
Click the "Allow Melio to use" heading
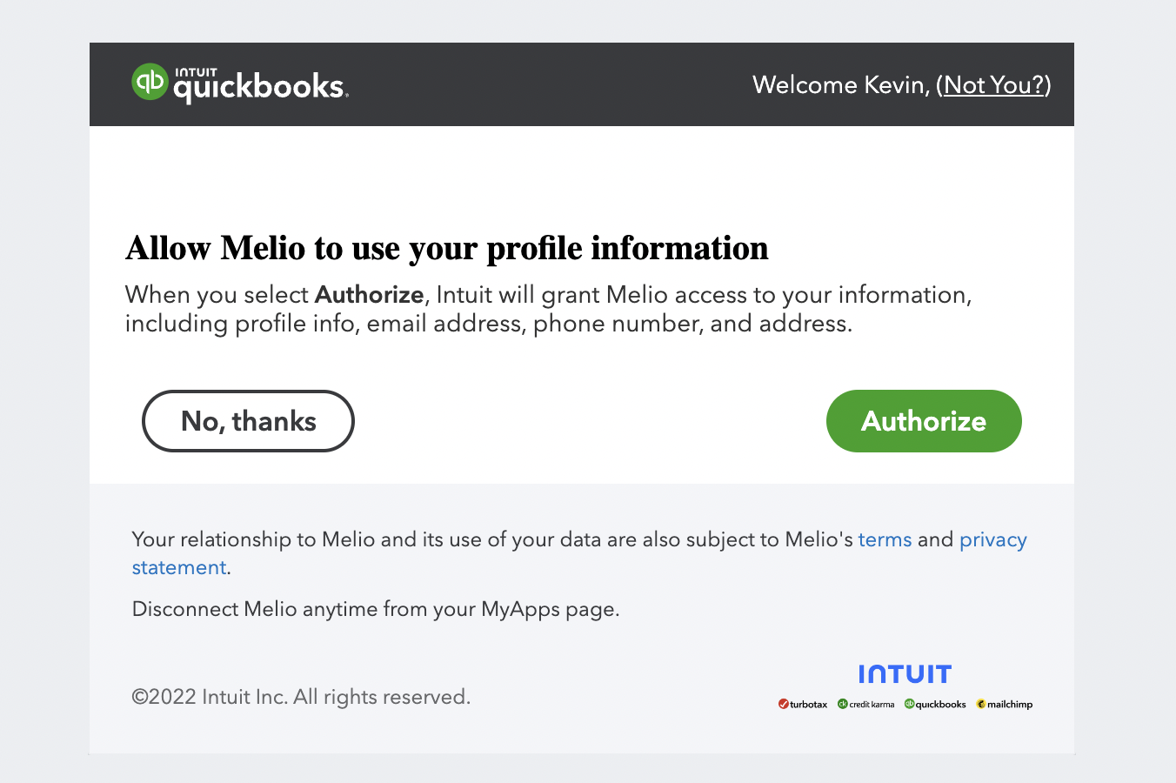tap(446, 248)
